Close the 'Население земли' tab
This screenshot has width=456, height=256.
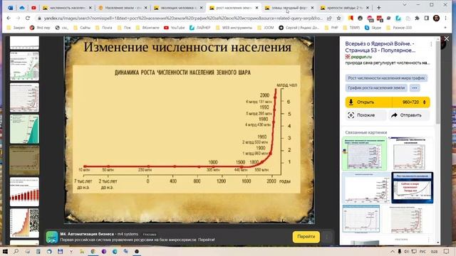(145, 8)
